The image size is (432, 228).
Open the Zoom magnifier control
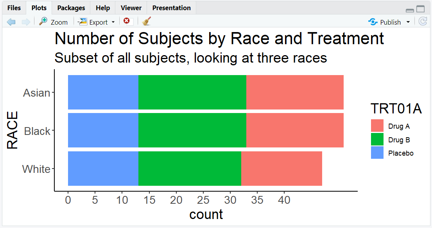pos(43,22)
